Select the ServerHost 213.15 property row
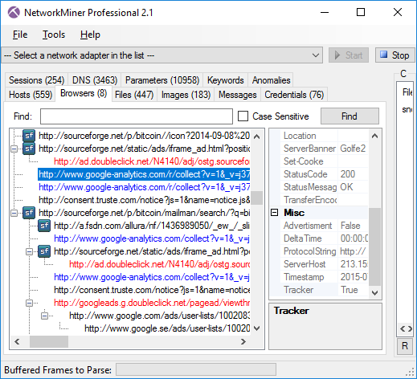The image size is (417, 379). click(324, 264)
